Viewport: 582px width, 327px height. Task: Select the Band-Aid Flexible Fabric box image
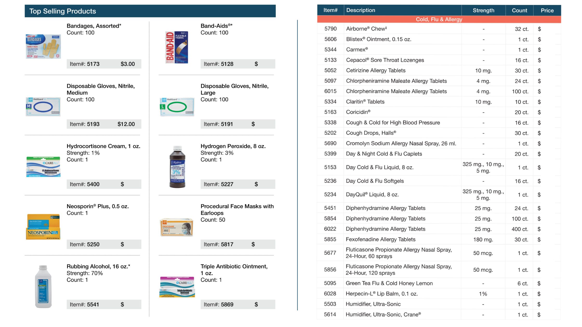pyautogui.click(x=177, y=47)
